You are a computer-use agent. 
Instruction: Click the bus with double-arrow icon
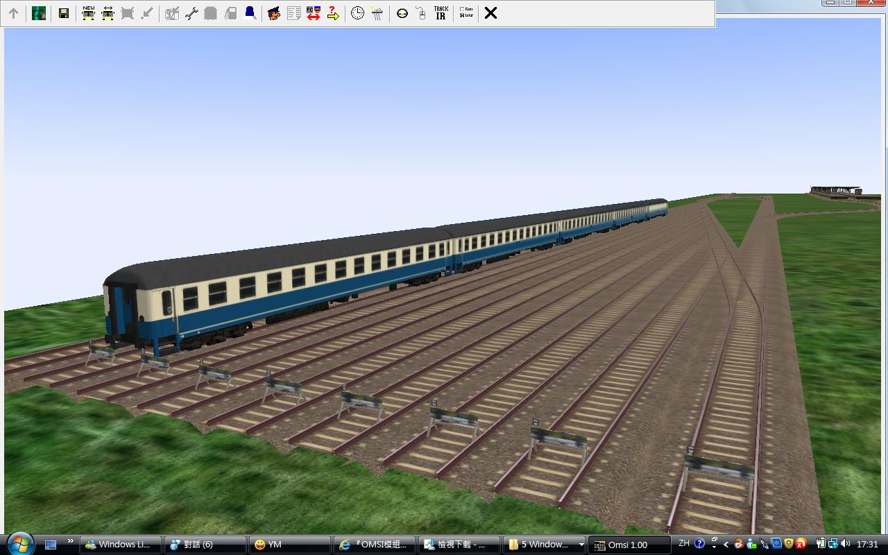[x=108, y=13]
